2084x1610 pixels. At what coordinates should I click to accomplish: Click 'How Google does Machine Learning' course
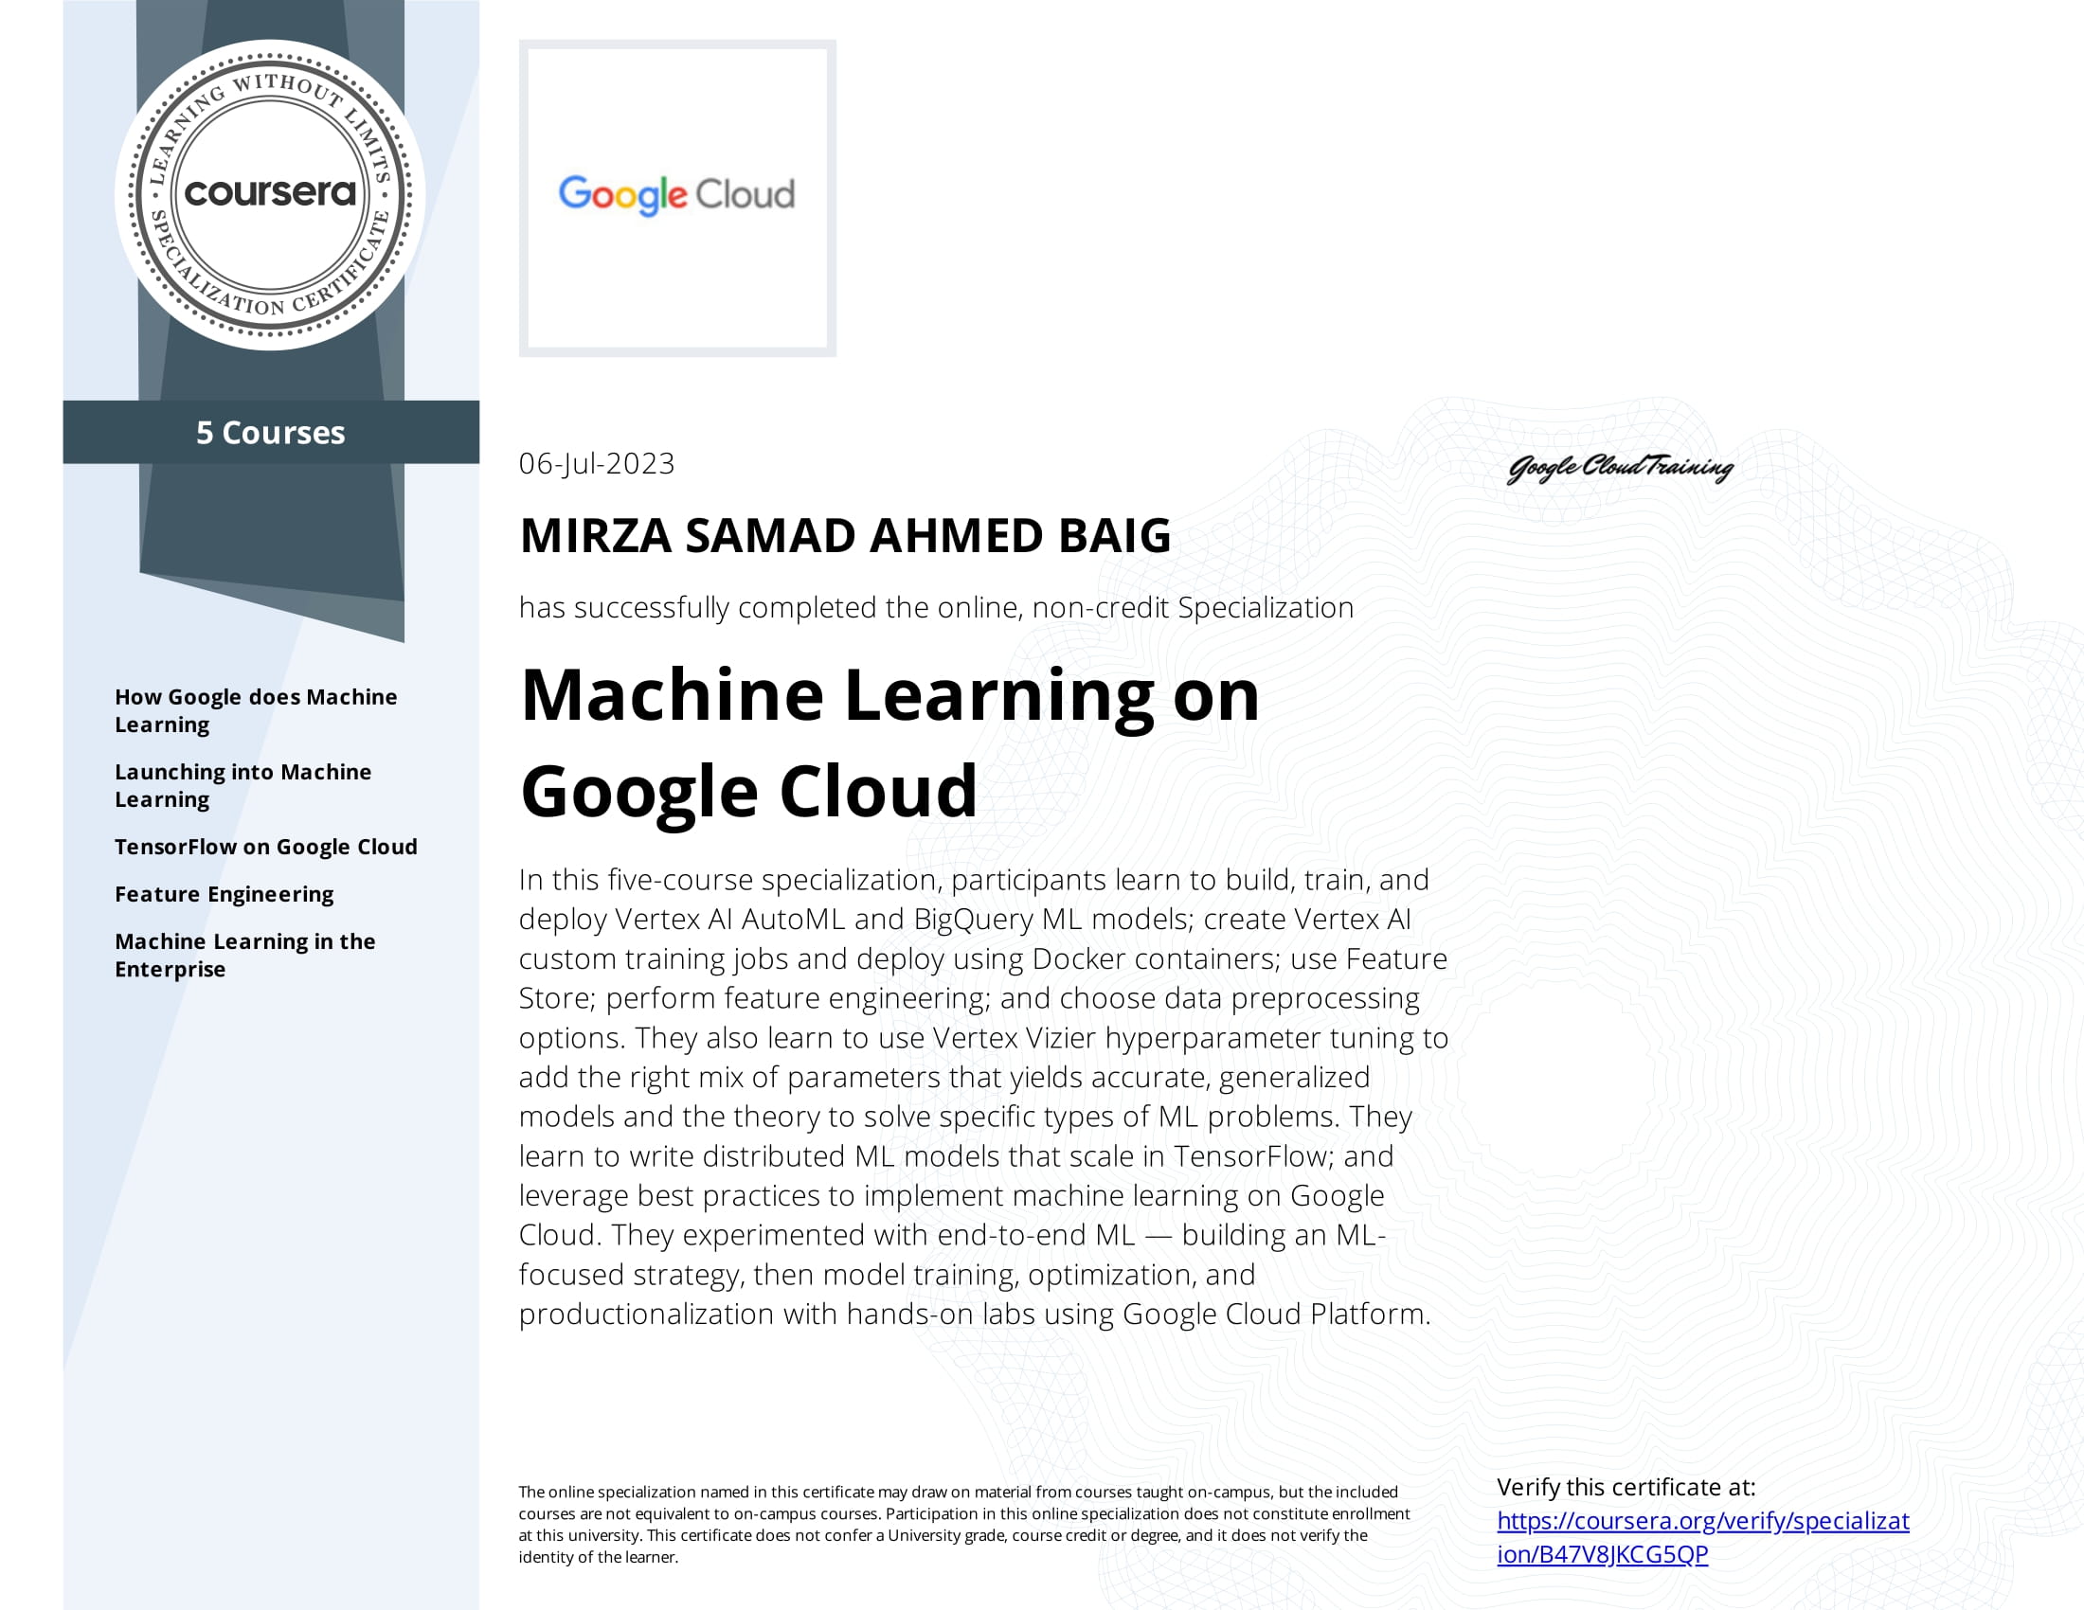(256, 710)
